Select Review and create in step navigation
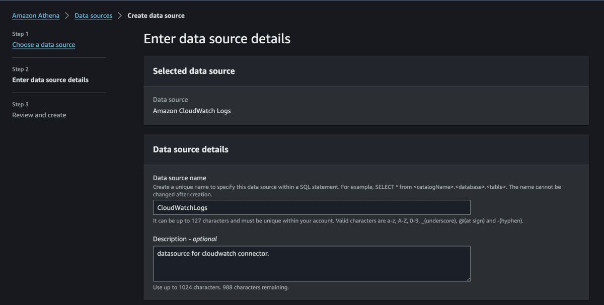The image size is (604, 305). pos(39,115)
